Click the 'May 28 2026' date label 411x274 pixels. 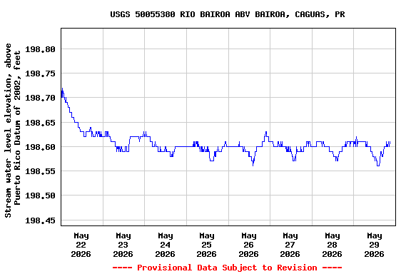pos(332,245)
